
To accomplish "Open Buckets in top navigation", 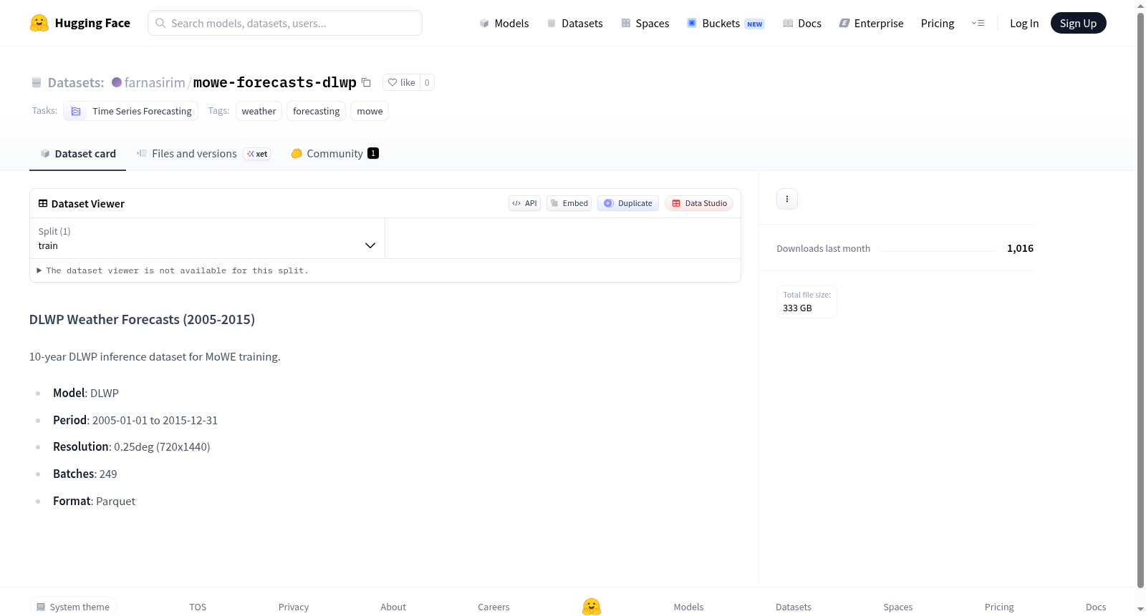I will pyautogui.click(x=726, y=23).
